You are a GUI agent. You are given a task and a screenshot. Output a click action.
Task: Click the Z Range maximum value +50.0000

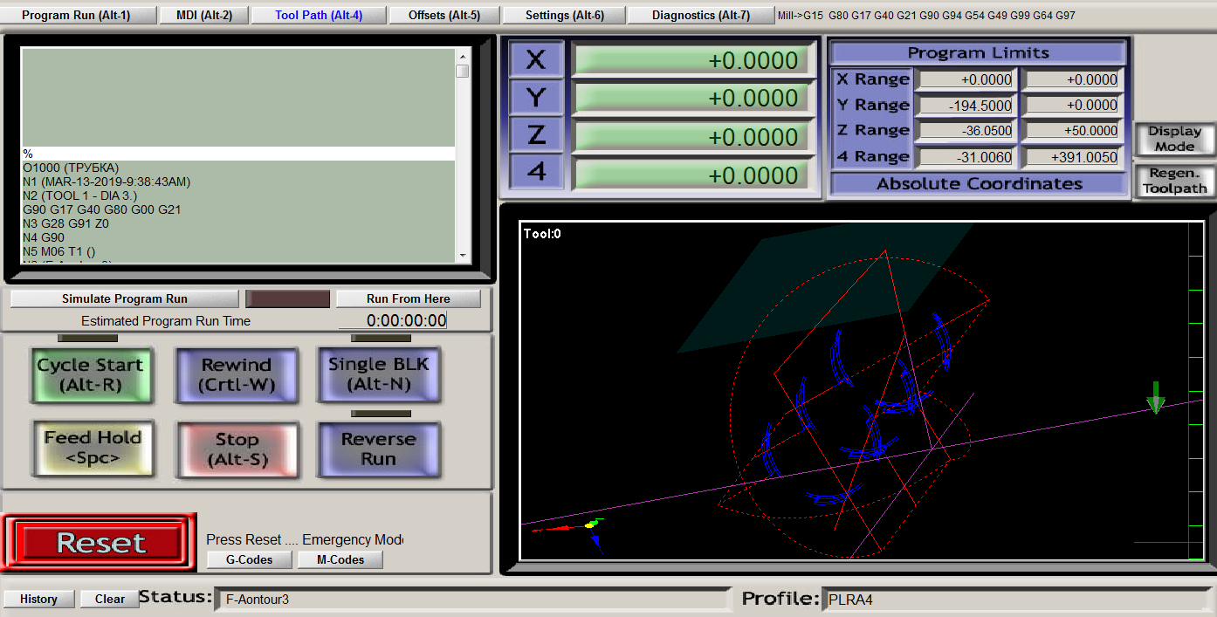tap(1072, 131)
